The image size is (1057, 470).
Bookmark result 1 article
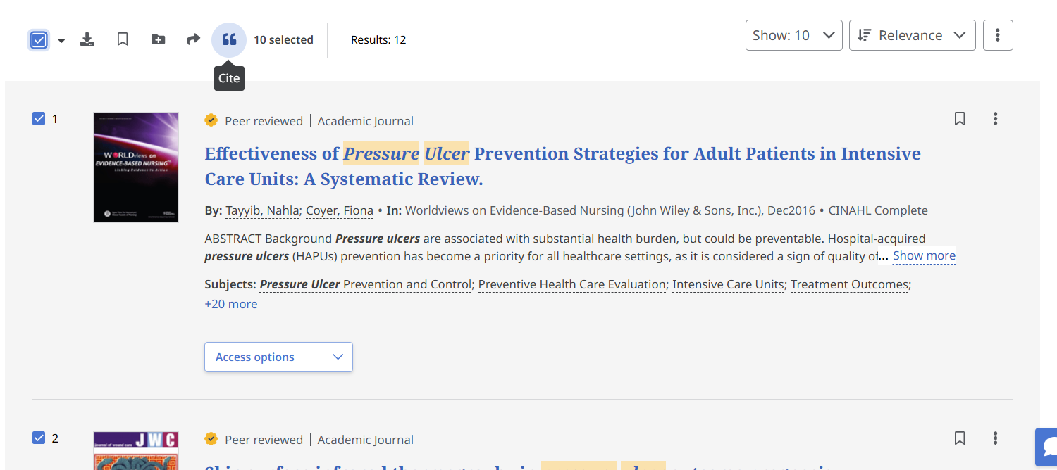[960, 119]
